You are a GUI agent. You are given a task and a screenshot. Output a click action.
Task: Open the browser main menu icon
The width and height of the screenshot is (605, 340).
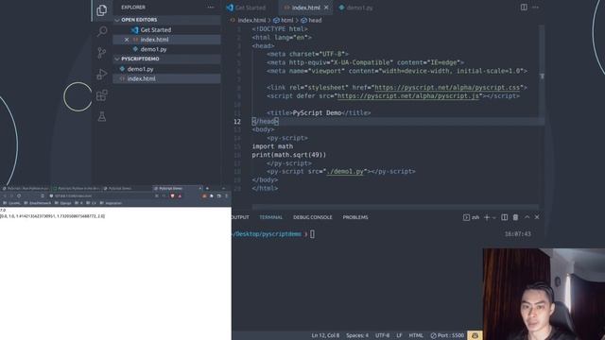(227, 195)
